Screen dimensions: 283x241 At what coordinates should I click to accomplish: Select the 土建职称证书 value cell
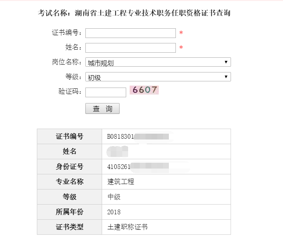pos(127,227)
